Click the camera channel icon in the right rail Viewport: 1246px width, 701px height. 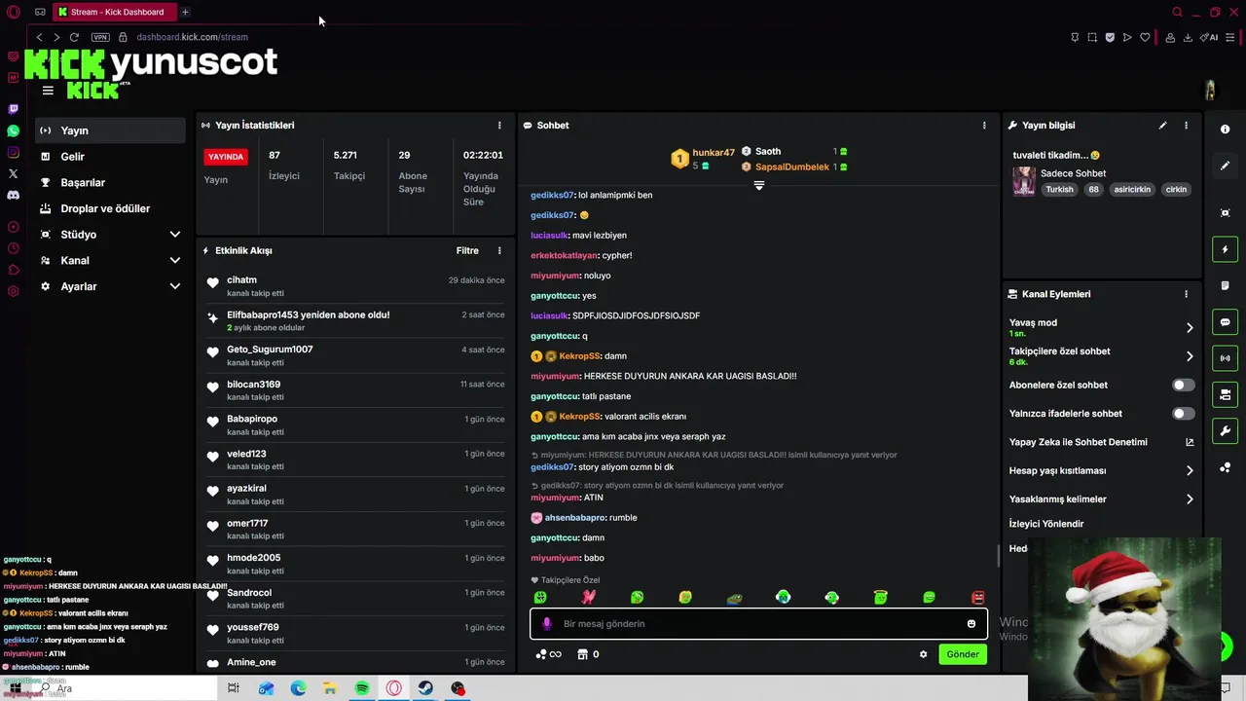(x=1225, y=394)
